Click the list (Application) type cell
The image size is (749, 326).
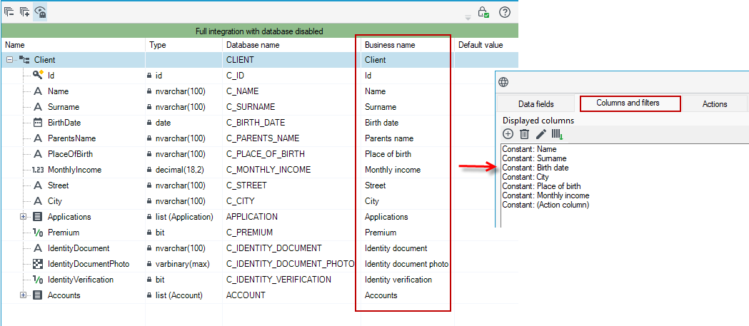(184, 217)
